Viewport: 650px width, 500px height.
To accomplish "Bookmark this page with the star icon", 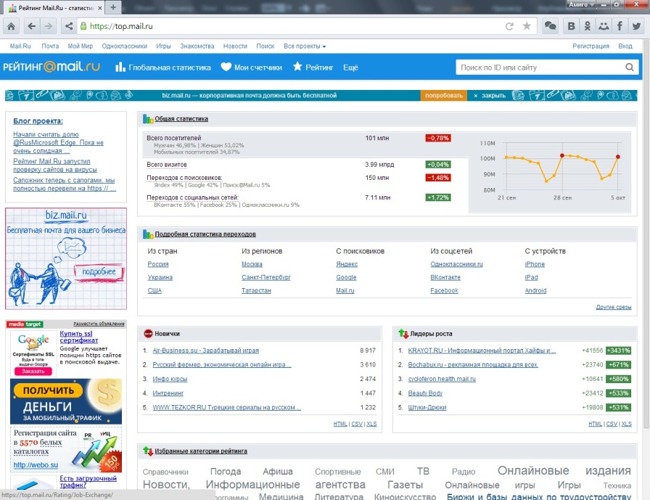I will (x=526, y=26).
